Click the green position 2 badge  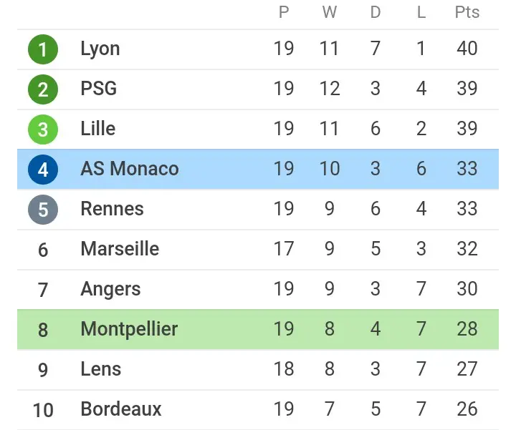[x=43, y=89]
